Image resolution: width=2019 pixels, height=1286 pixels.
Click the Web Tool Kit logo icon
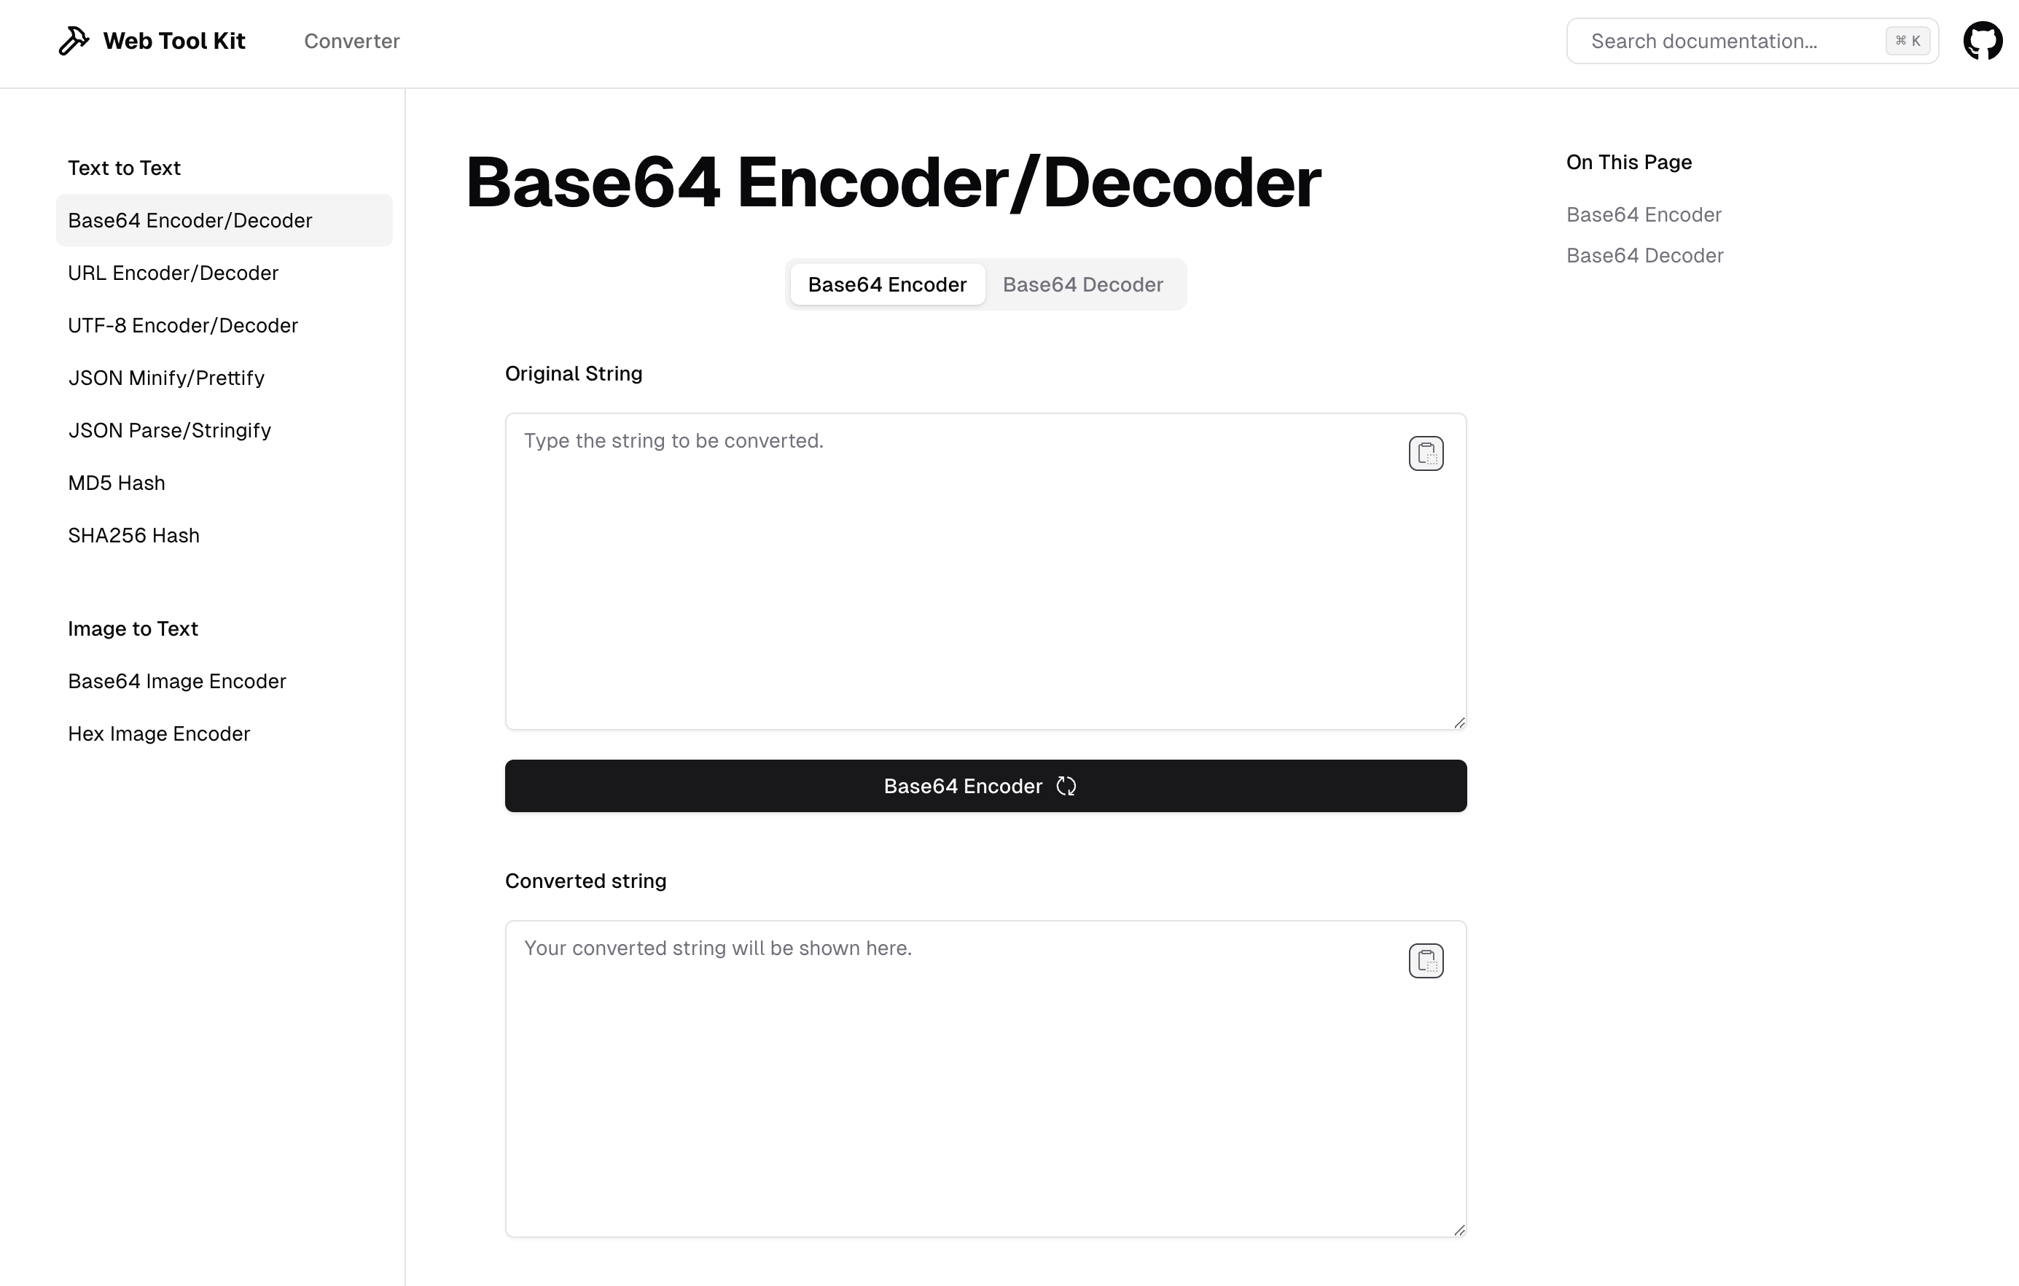(74, 39)
